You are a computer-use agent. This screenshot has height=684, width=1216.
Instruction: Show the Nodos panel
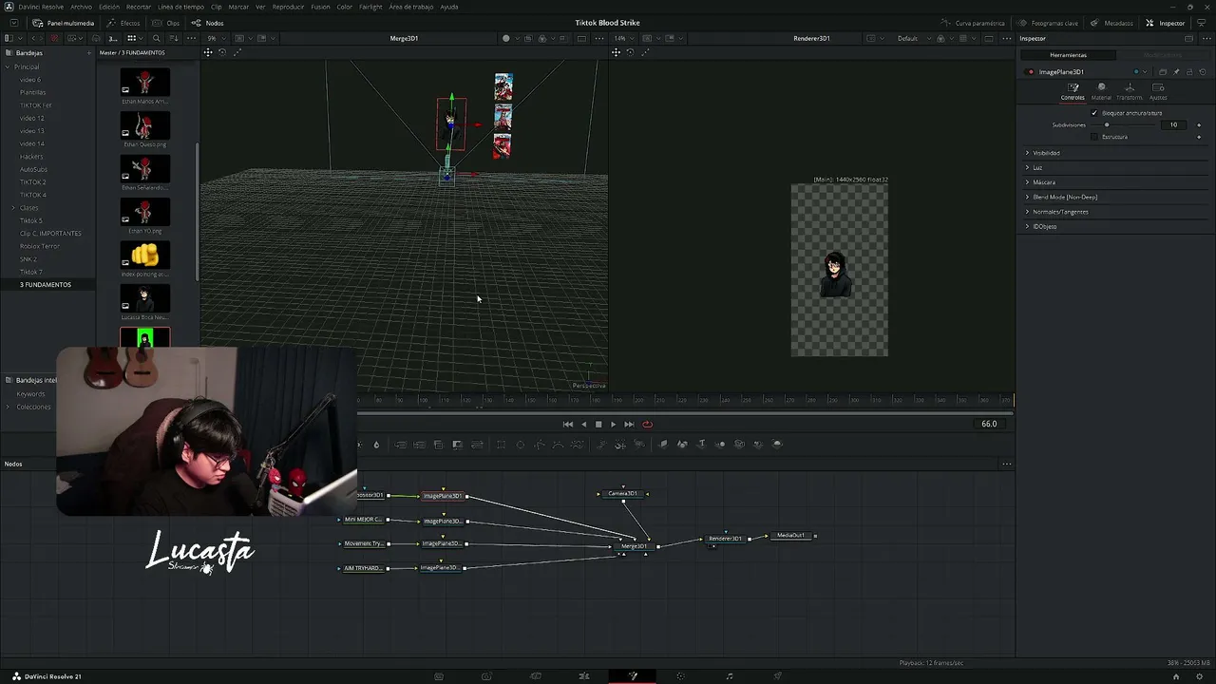click(207, 23)
